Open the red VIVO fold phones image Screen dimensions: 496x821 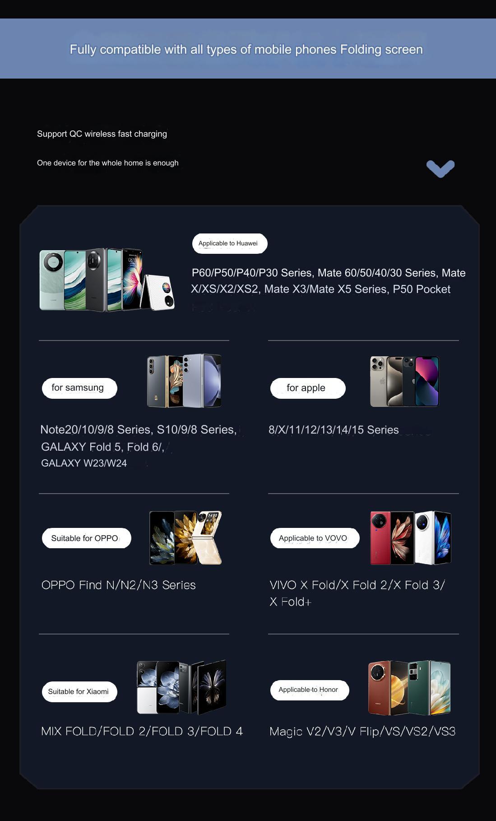click(x=411, y=538)
